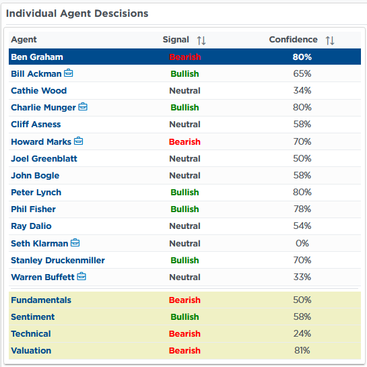This screenshot has height=367, width=367.
Task: Open the Cathie Wood agent link
Action: (x=39, y=91)
